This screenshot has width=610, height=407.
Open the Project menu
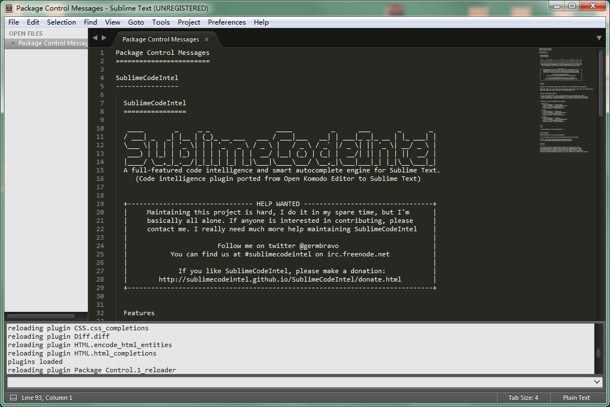tap(189, 22)
